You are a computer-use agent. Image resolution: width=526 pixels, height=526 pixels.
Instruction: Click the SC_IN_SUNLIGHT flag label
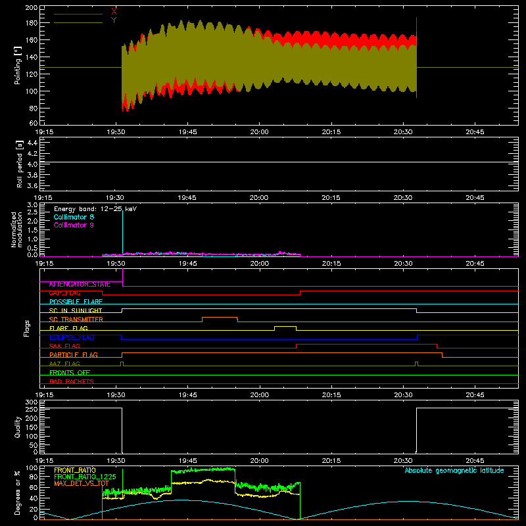pos(76,310)
